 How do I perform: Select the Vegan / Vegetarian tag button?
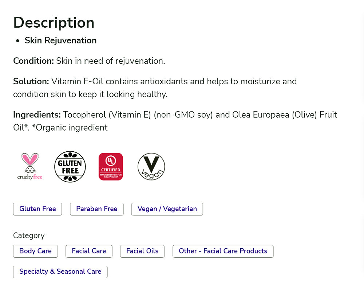click(x=167, y=209)
